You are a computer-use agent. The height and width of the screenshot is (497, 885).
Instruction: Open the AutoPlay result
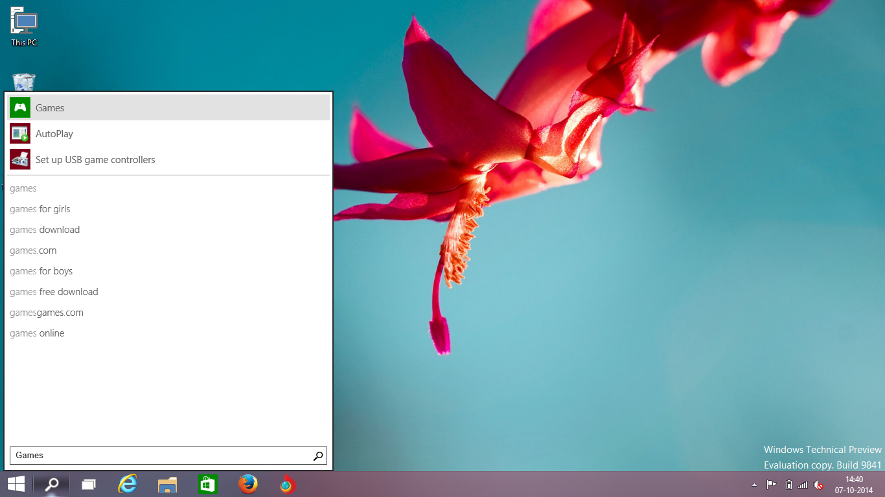[x=168, y=133]
